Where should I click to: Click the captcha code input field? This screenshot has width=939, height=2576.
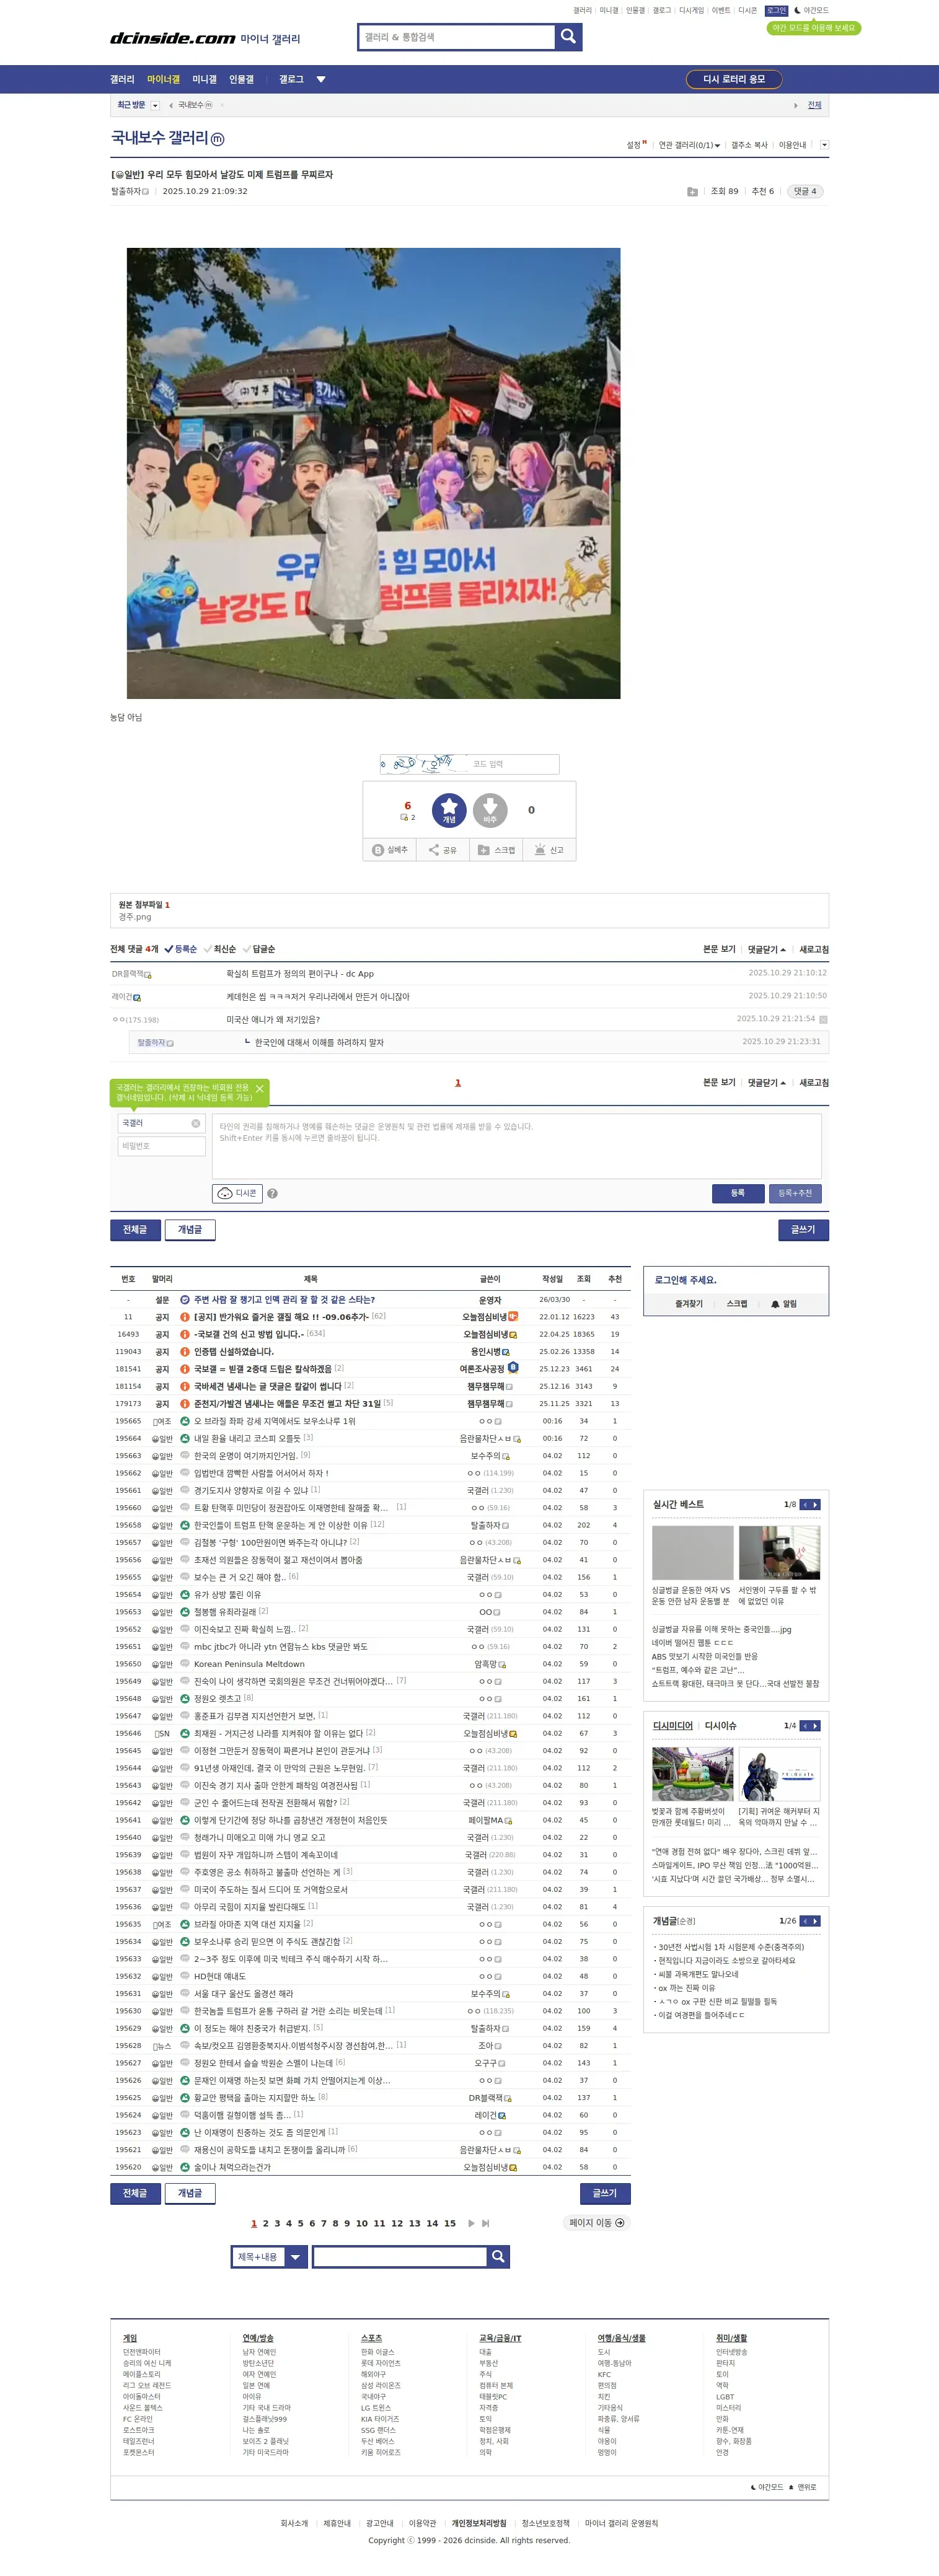coord(513,764)
